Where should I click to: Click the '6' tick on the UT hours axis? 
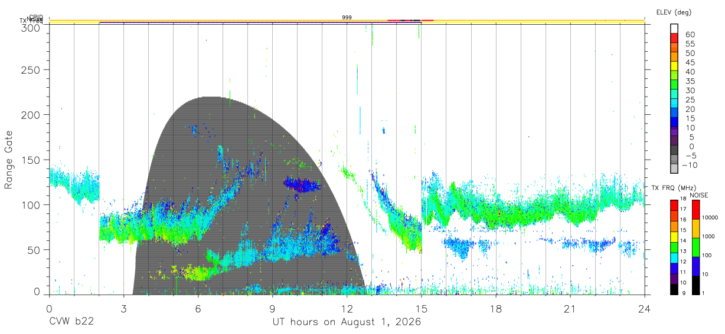[x=198, y=308]
